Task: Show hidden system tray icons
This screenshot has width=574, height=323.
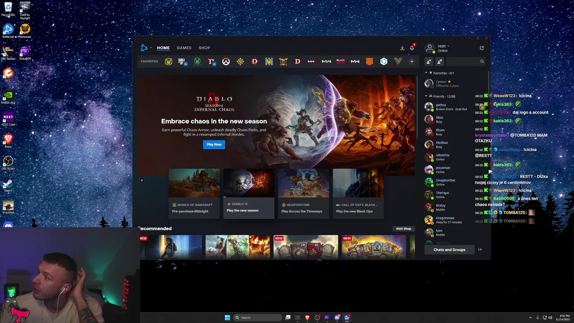Action: pos(531,318)
